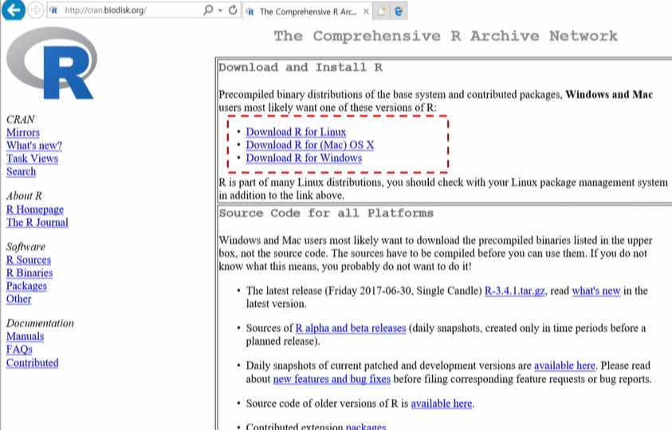This screenshot has height=430, width=672.
Task: Open the FAQs link
Action: coord(19,349)
